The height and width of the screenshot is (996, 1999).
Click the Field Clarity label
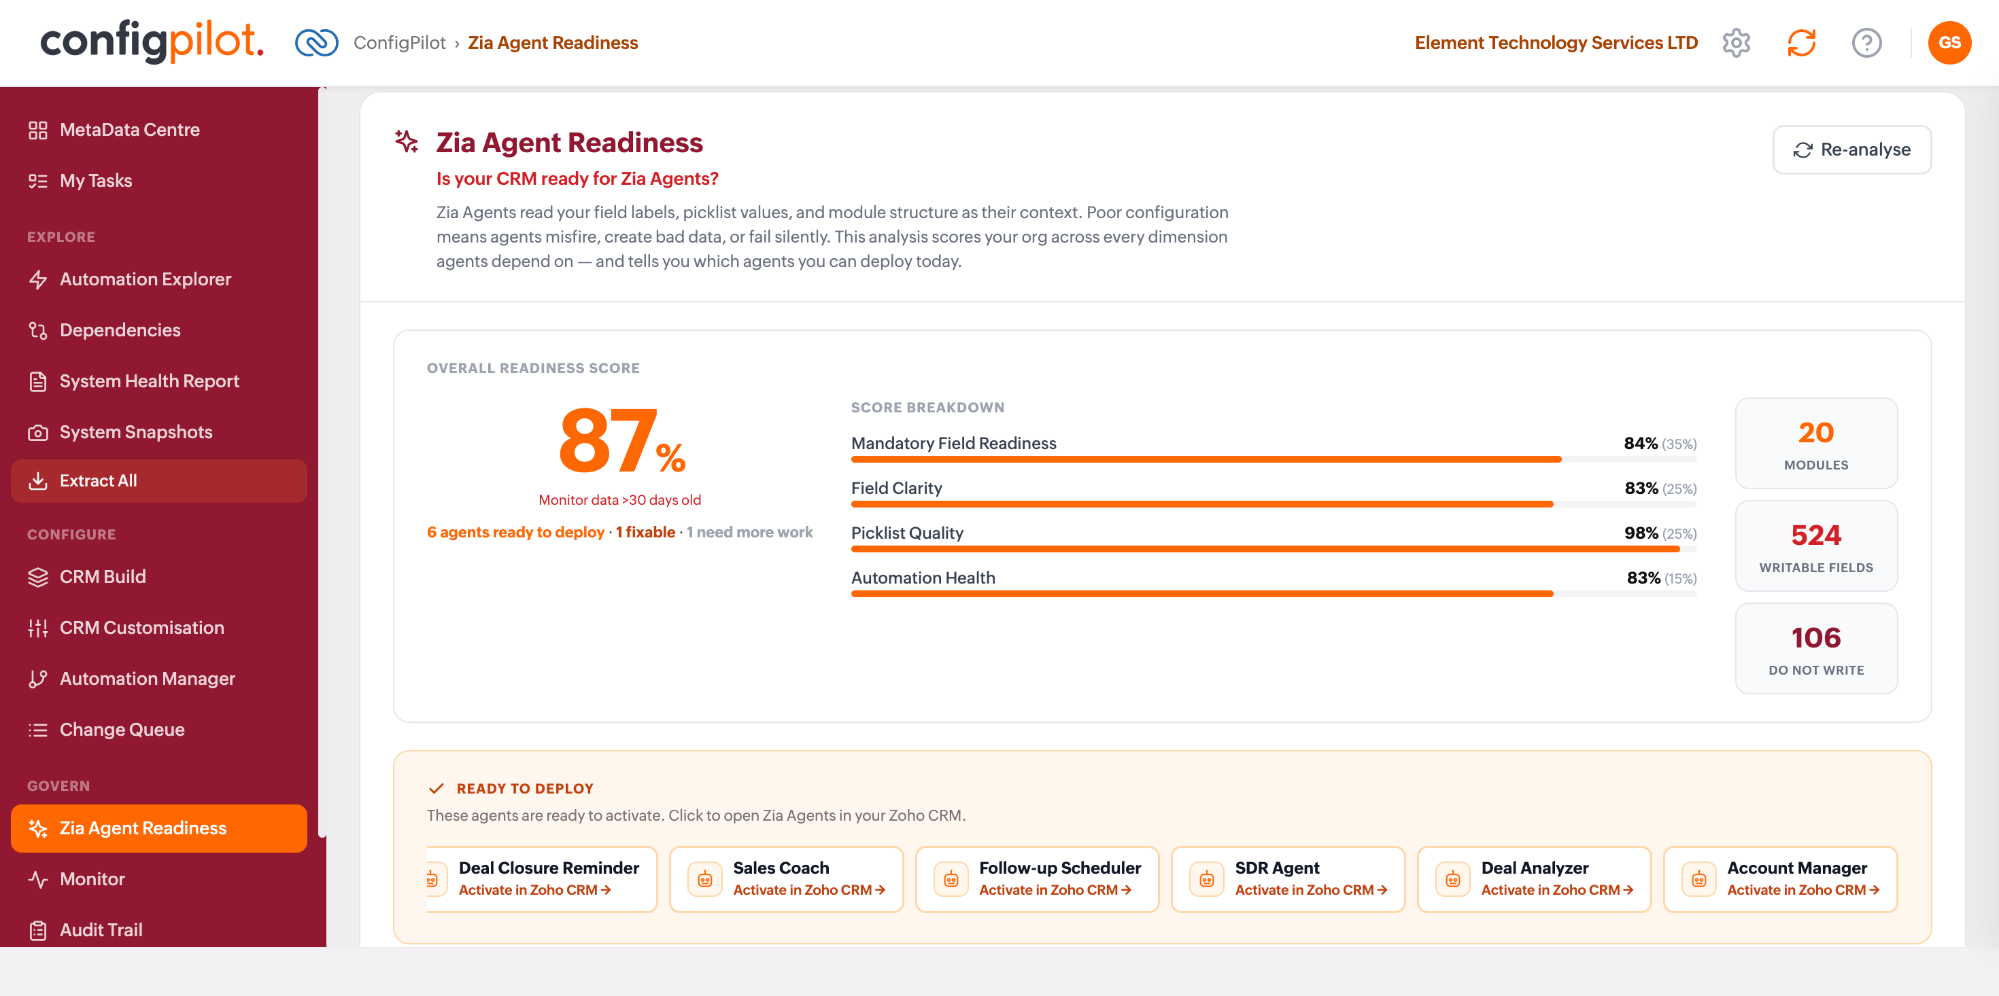click(x=896, y=488)
